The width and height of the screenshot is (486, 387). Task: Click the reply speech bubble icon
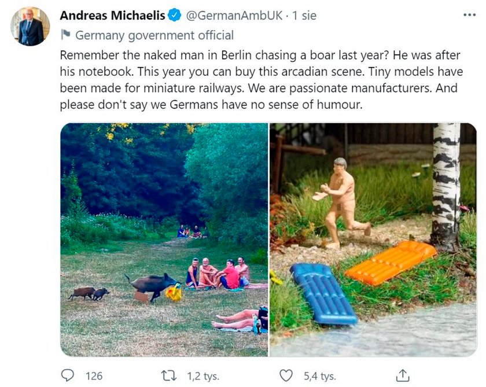point(67,375)
